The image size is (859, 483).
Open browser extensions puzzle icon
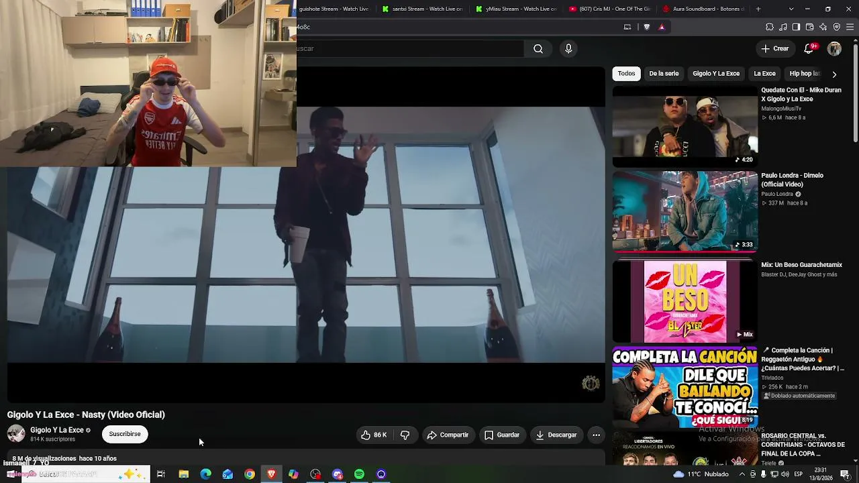point(770,27)
